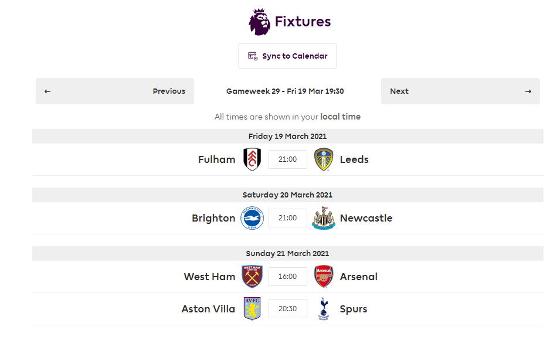557x337 pixels.
Task: Click the Spurs cockerel crest
Action: click(x=324, y=309)
